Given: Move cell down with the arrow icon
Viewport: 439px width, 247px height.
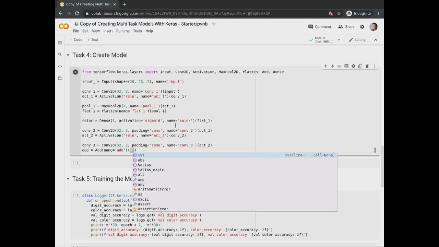Looking at the screenshot, I should click(332, 66).
